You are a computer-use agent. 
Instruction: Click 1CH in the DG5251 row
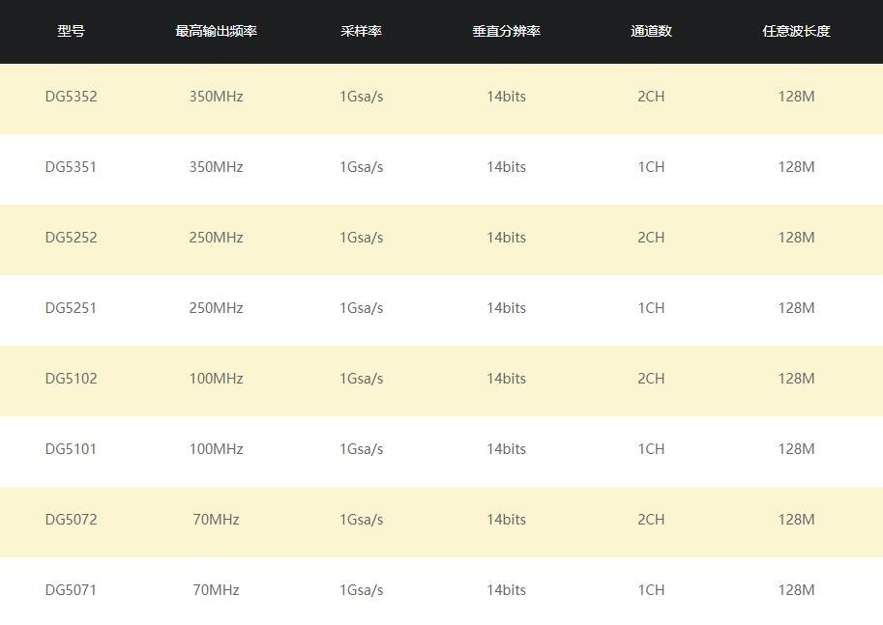click(651, 308)
